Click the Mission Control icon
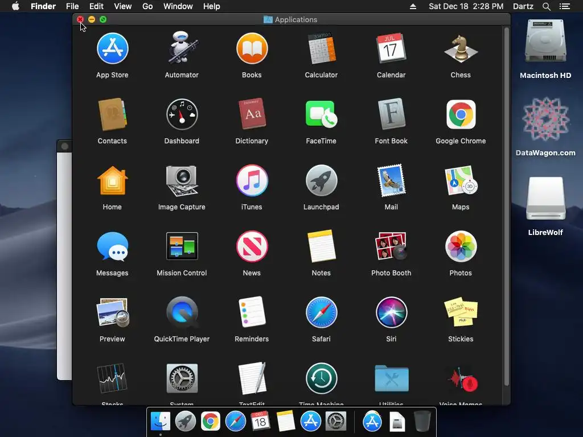 tap(182, 246)
